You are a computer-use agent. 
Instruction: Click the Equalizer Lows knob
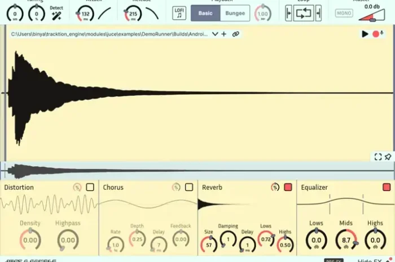[316, 241]
